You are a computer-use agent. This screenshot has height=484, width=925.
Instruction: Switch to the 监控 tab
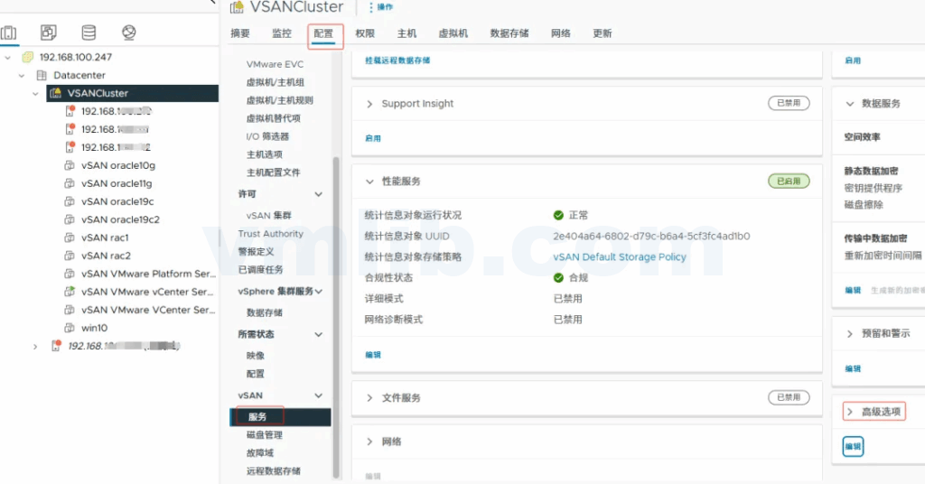tap(282, 33)
